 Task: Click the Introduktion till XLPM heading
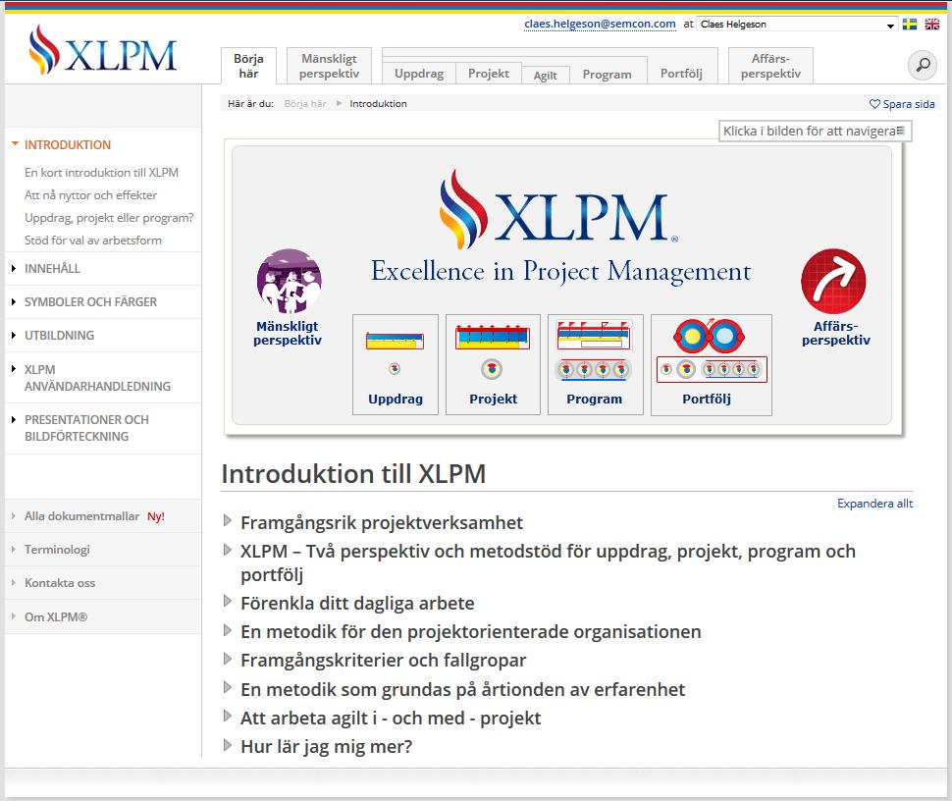coord(353,474)
